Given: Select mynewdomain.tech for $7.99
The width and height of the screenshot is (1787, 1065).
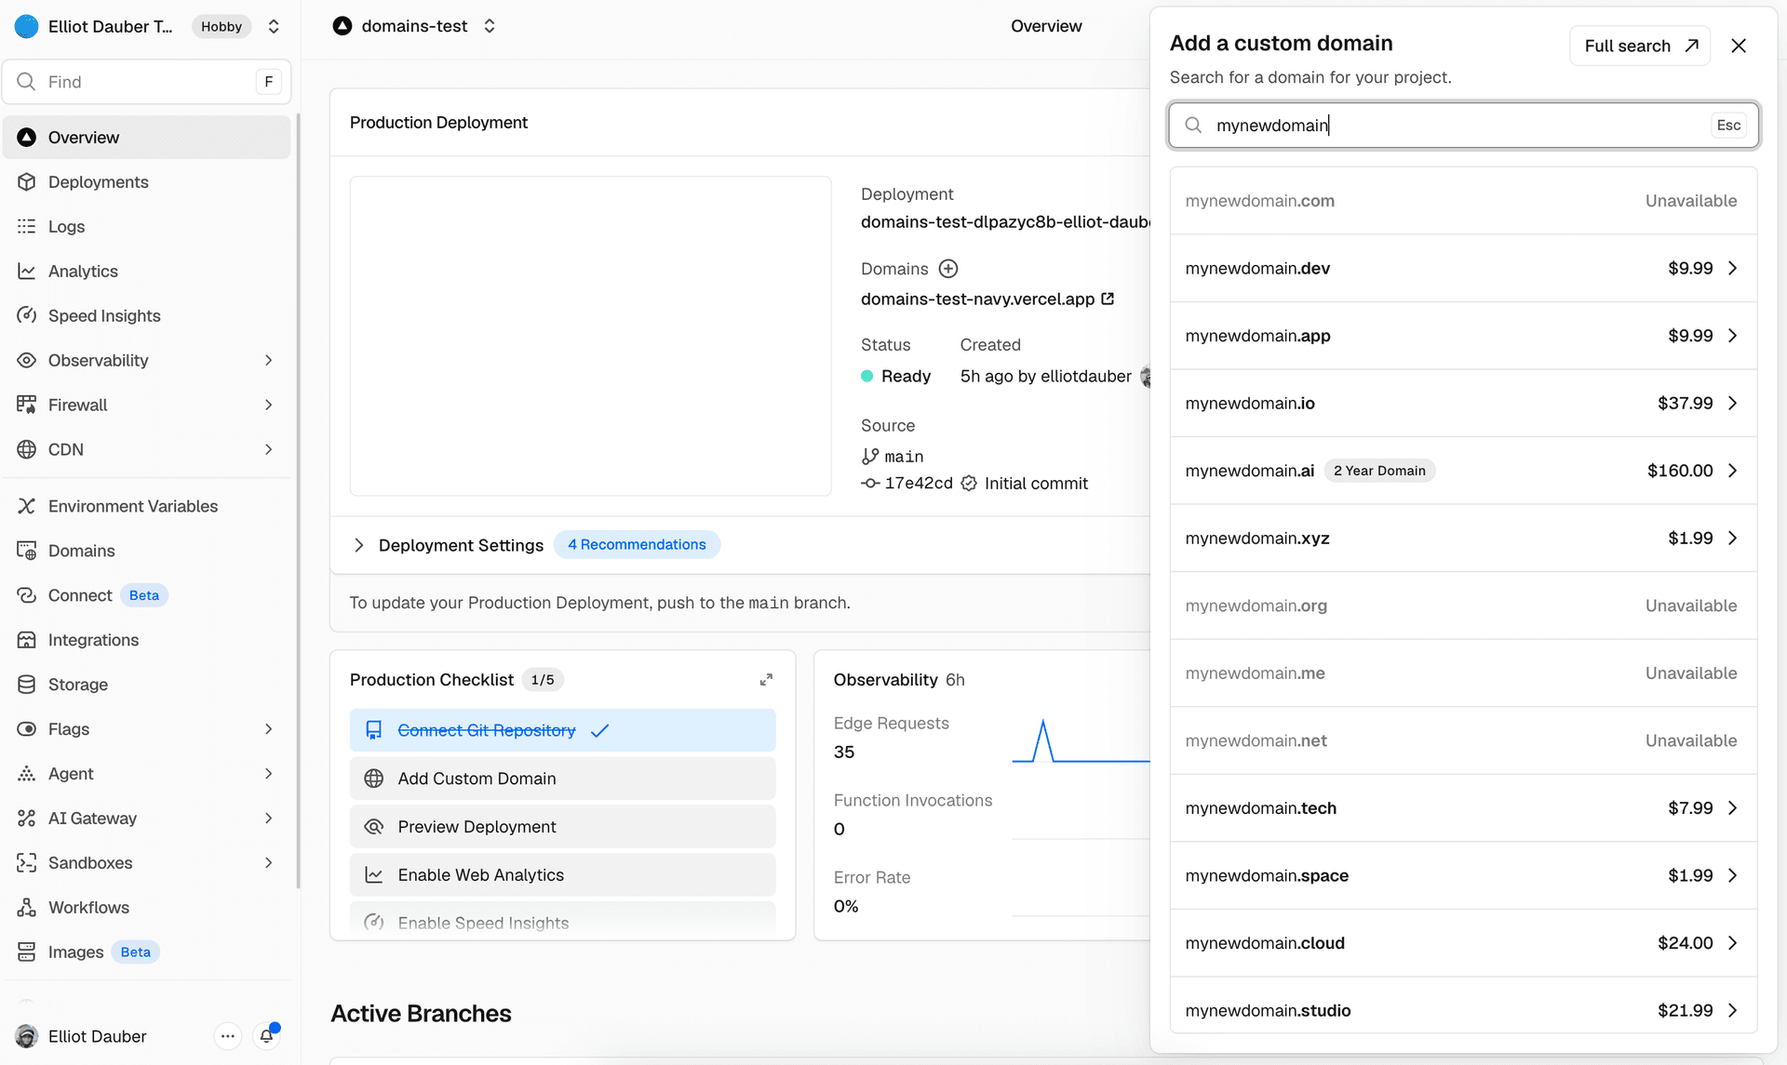Looking at the screenshot, I should pos(1463,808).
